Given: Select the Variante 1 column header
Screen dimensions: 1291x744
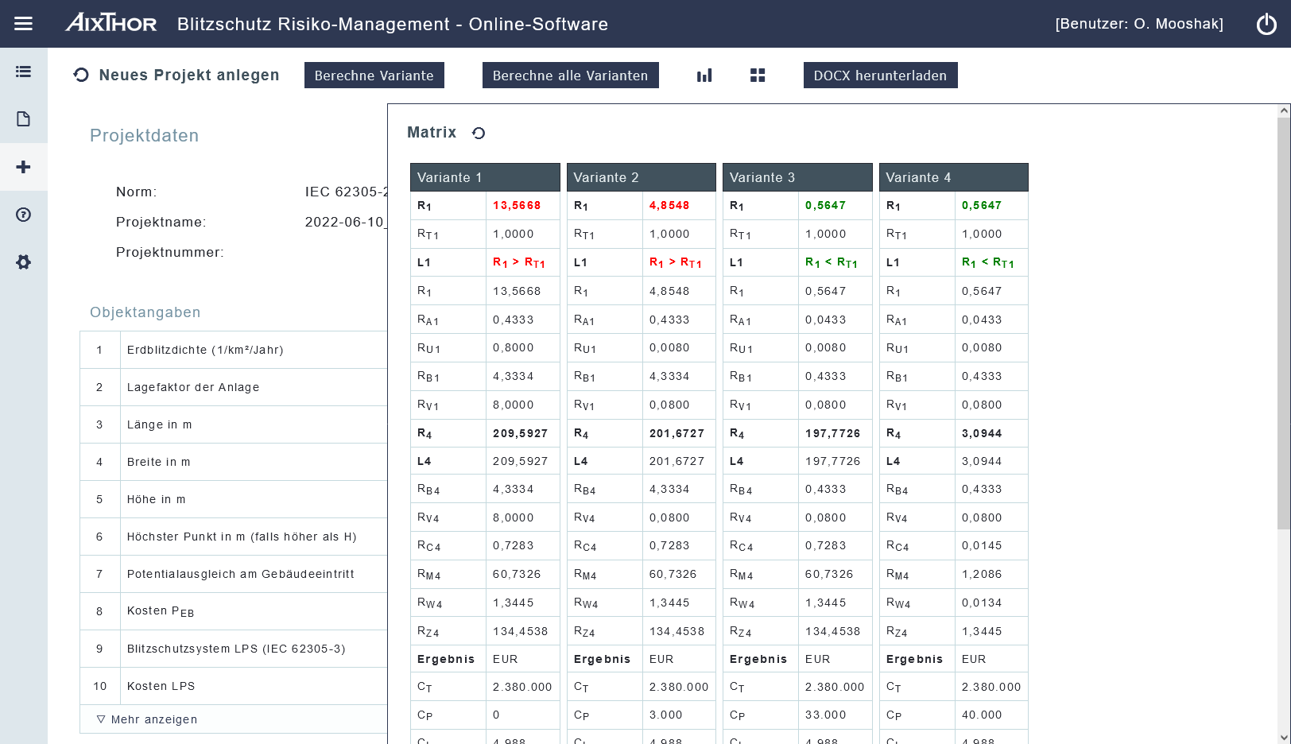Looking at the screenshot, I should point(485,177).
